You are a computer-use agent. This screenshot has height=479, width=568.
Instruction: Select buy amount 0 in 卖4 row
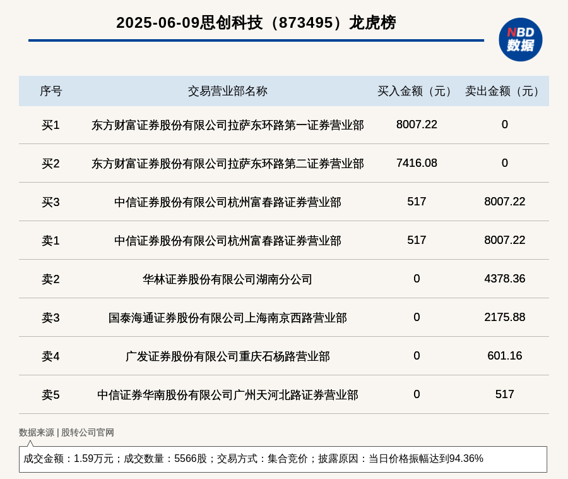417,355
